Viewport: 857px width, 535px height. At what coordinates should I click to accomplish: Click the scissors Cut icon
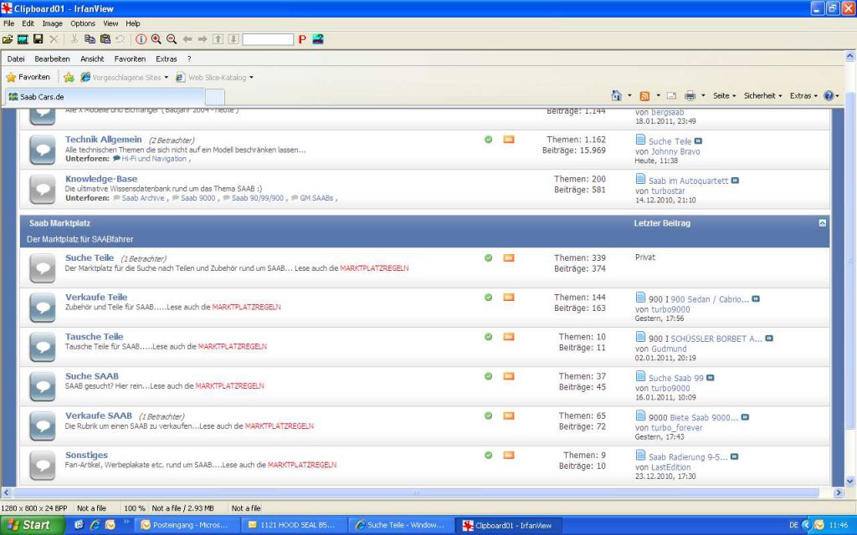point(74,39)
